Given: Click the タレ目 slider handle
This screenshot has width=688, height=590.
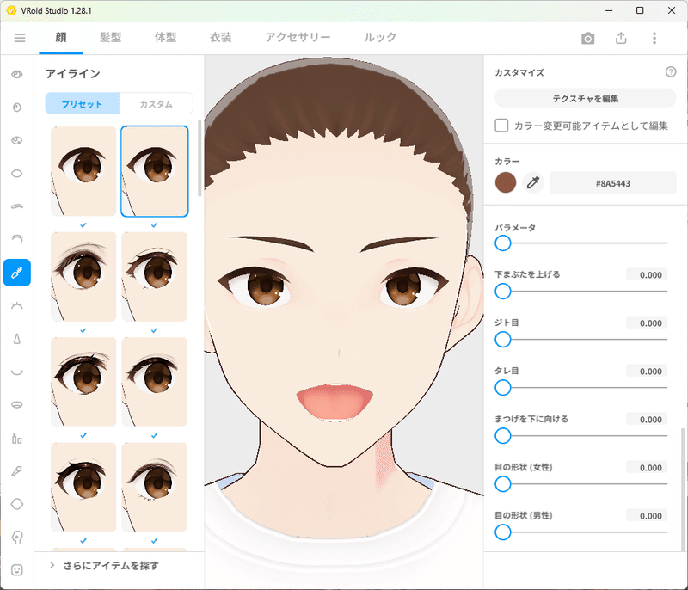Looking at the screenshot, I should (503, 388).
